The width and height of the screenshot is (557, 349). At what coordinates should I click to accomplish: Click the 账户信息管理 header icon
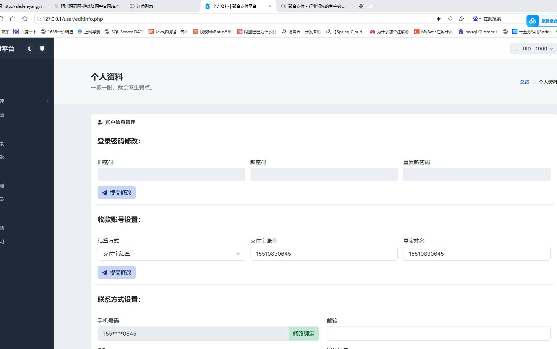click(100, 122)
